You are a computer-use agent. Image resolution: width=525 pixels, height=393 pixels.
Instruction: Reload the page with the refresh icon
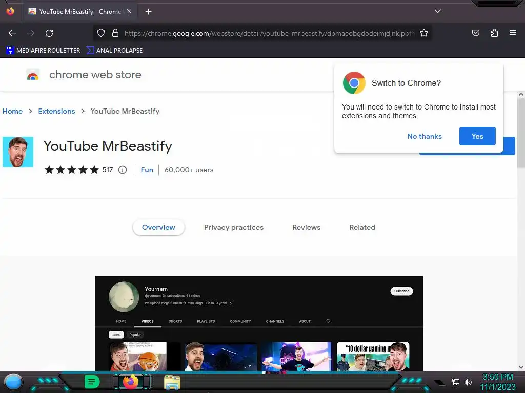(49, 33)
